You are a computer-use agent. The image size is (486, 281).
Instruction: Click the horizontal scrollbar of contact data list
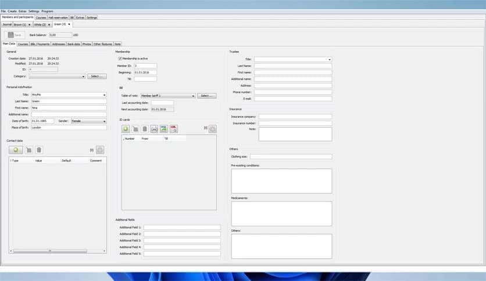50,251
